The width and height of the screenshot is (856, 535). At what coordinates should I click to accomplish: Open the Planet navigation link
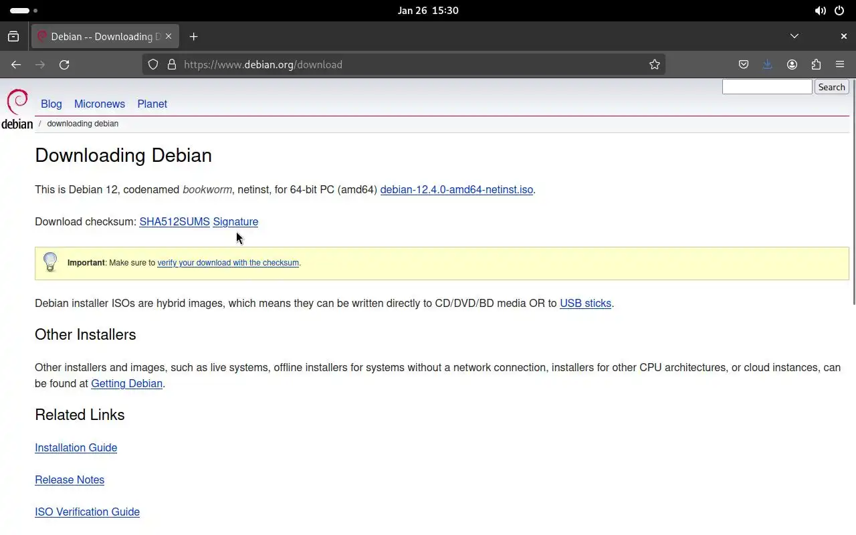tap(152, 104)
